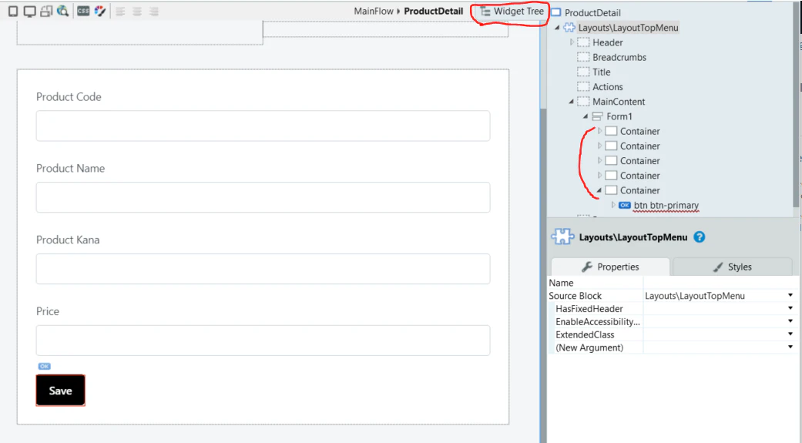The height and width of the screenshot is (443, 802).
Task: Open preview in browser globe icon
Action: [x=63, y=11]
